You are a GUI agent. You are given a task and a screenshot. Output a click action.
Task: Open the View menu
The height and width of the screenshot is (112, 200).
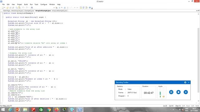(x=13, y=4)
